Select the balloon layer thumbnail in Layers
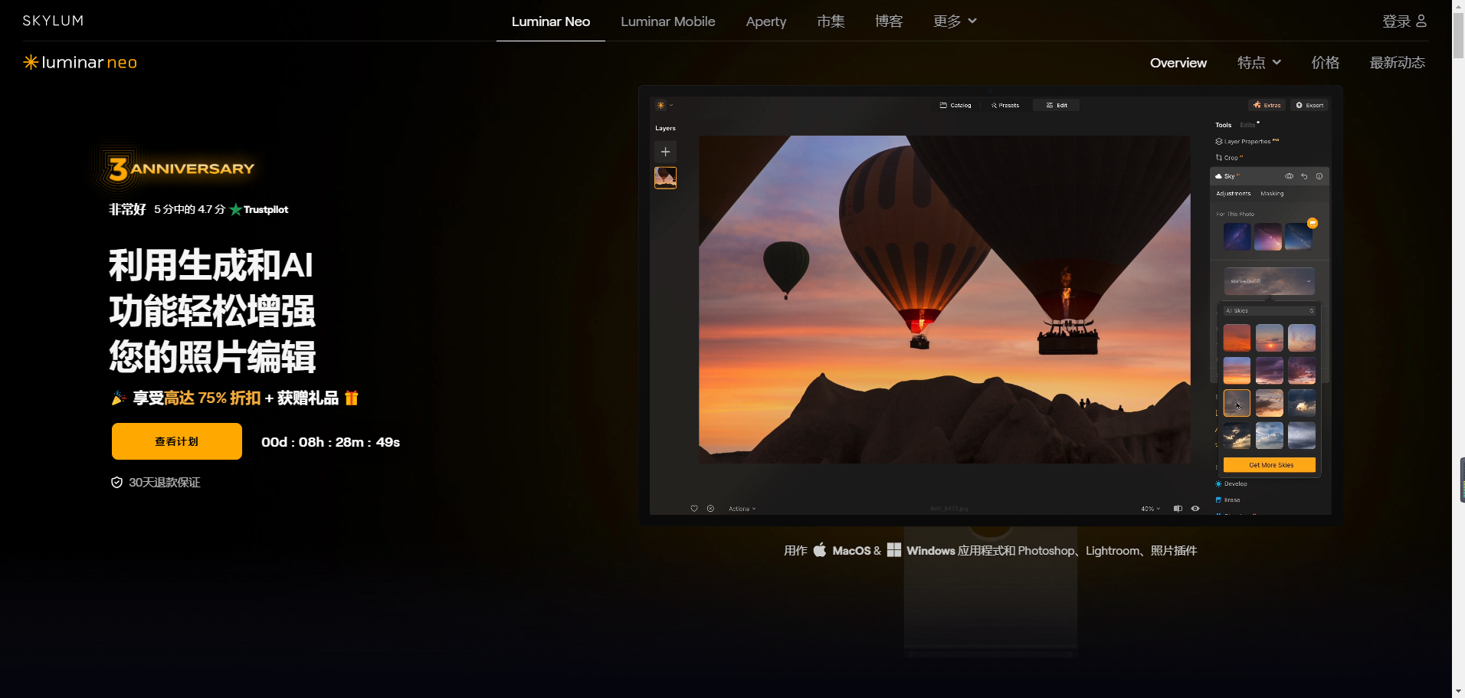Image resolution: width=1465 pixels, height=698 pixels. tap(665, 178)
